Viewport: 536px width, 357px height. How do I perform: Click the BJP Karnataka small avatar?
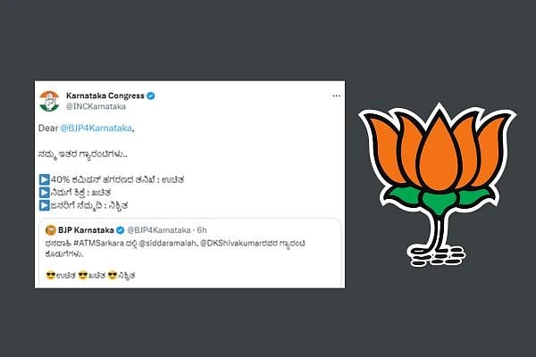(x=51, y=230)
